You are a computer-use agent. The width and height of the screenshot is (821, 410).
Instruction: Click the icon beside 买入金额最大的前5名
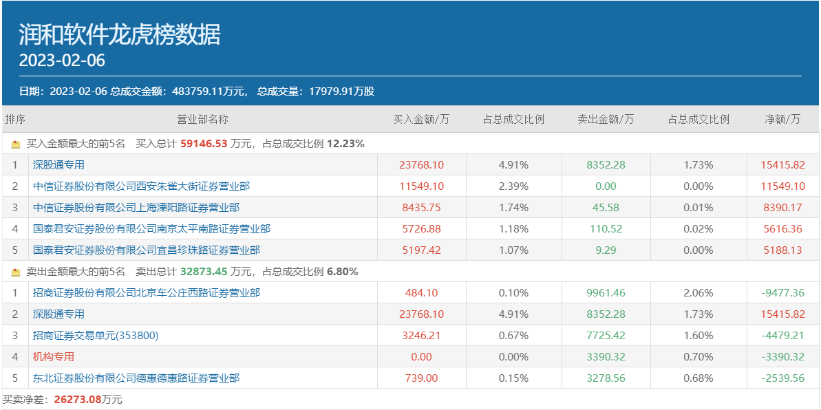16,144
